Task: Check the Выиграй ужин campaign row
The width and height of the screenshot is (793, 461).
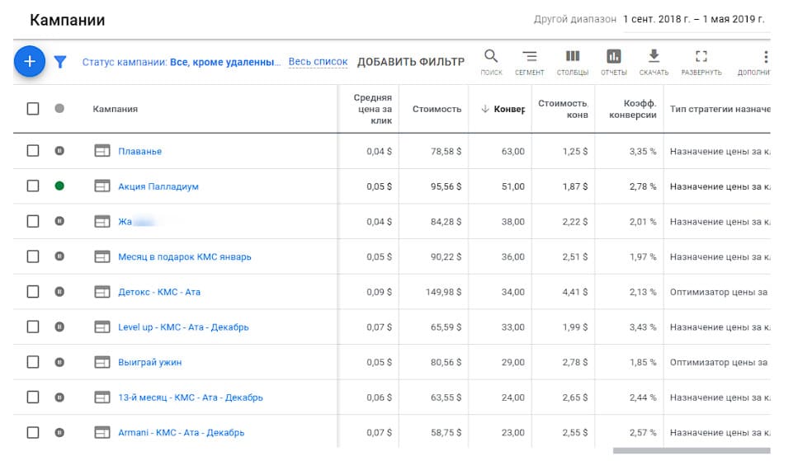Action: tap(33, 362)
